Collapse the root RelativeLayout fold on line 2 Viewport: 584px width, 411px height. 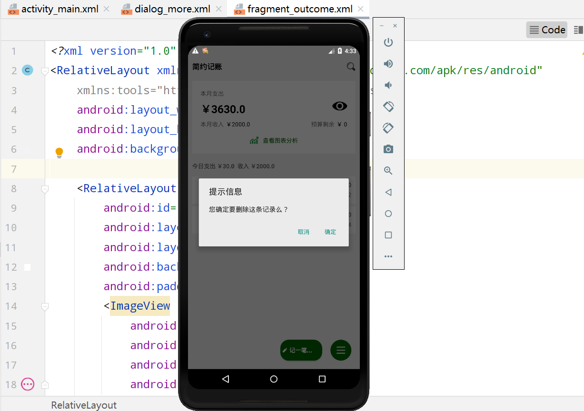(x=45, y=71)
